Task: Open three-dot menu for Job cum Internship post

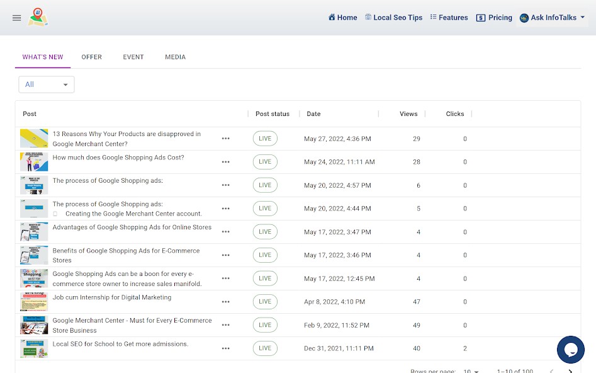Action: (226, 302)
